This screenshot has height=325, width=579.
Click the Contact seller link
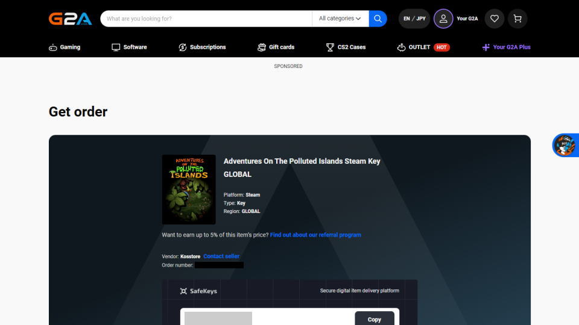point(221,256)
